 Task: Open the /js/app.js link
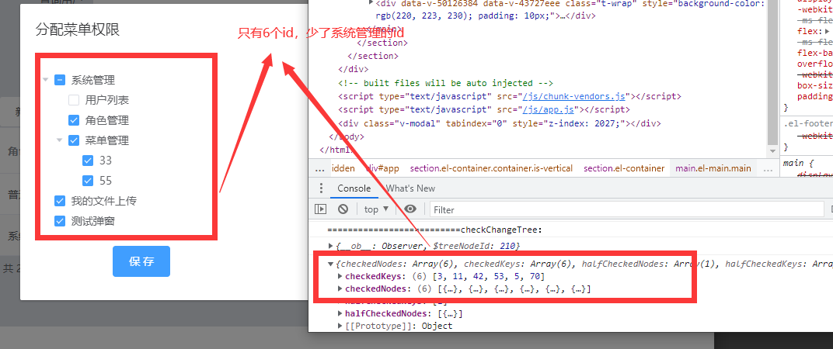pos(550,110)
